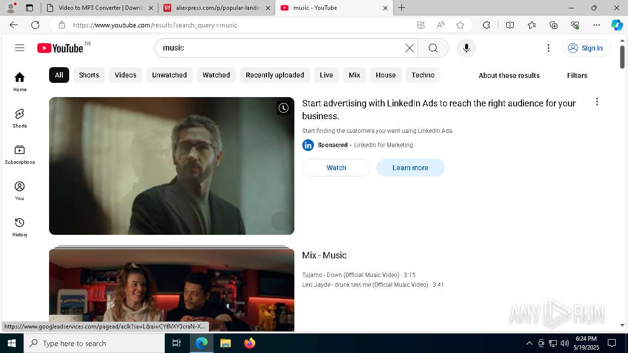Filter results by Techno chip
This screenshot has width=628, height=353.
click(x=423, y=75)
